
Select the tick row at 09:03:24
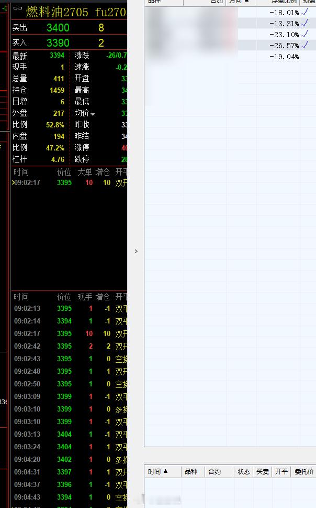(69, 447)
